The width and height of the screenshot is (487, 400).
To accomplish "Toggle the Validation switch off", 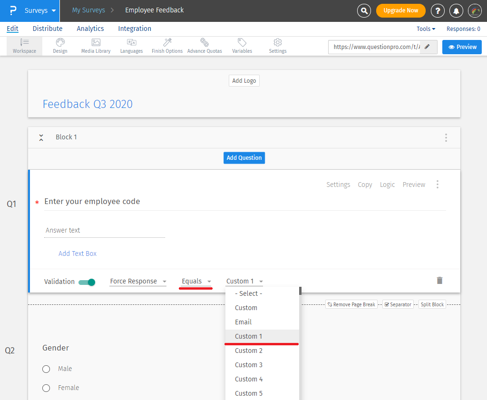I will (x=87, y=282).
